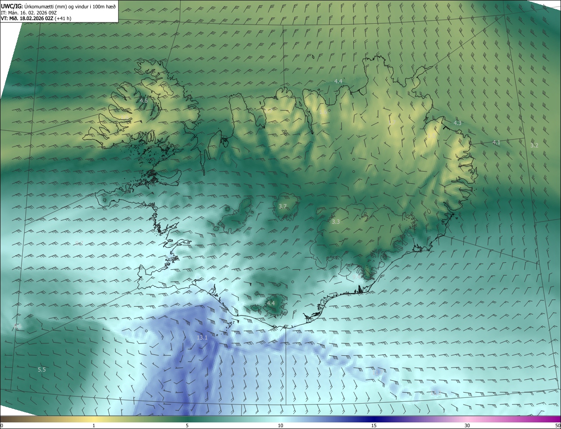This screenshot has width=561, height=429.
Task: Click the 3.3 value label on the map
Action: pos(336,222)
